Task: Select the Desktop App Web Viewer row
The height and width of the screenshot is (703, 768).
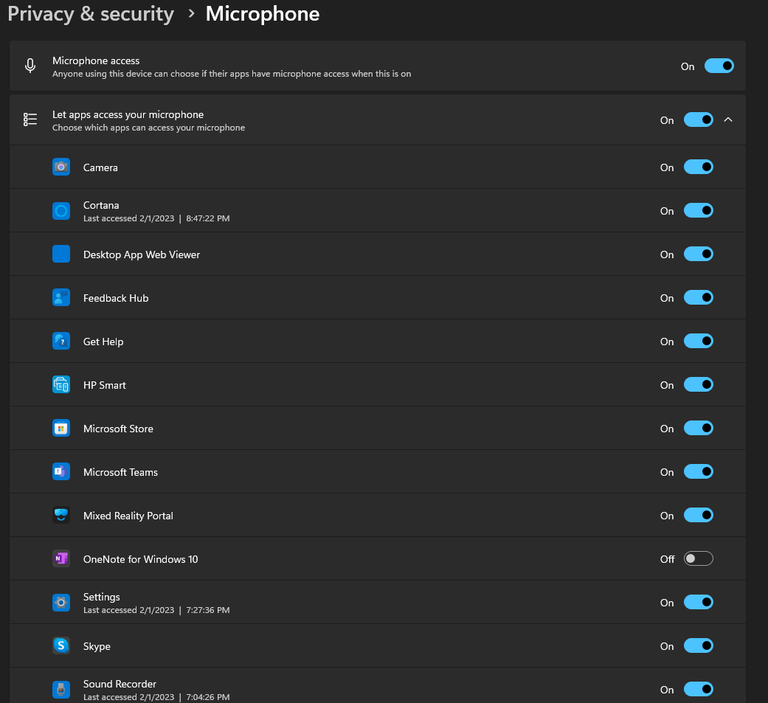Action: pyautogui.click(x=378, y=254)
